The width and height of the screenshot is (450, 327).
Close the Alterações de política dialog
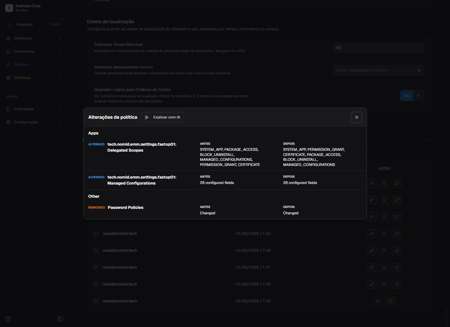point(356,117)
